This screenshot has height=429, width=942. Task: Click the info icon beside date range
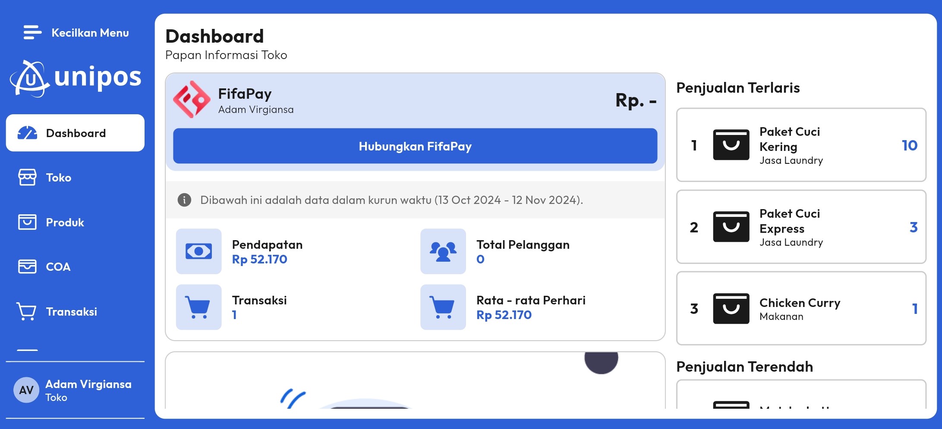point(184,200)
